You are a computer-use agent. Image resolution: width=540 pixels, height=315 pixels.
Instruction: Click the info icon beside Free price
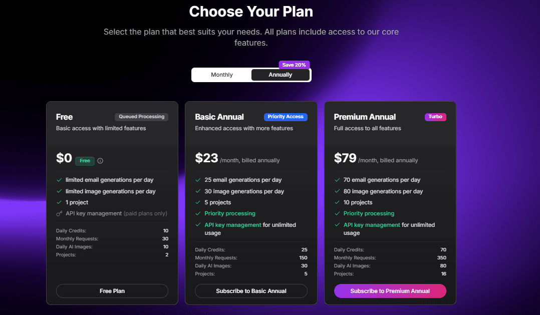(x=100, y=161)
